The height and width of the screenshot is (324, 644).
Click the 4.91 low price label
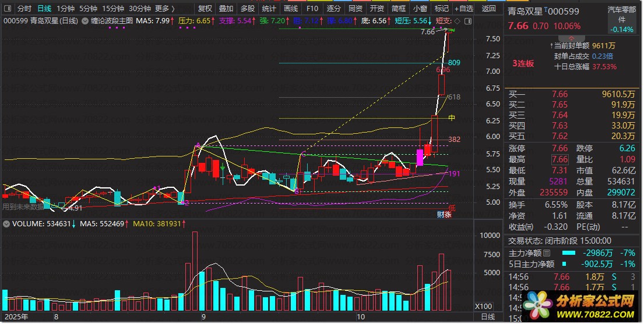click(x=75, y=208)
